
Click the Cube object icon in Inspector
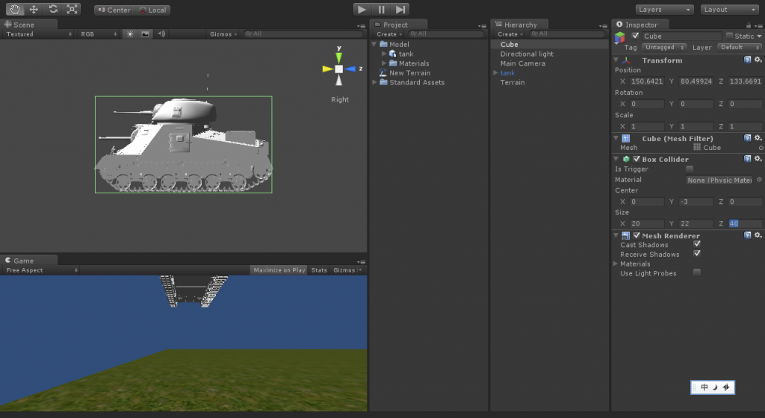coord(619,37)
